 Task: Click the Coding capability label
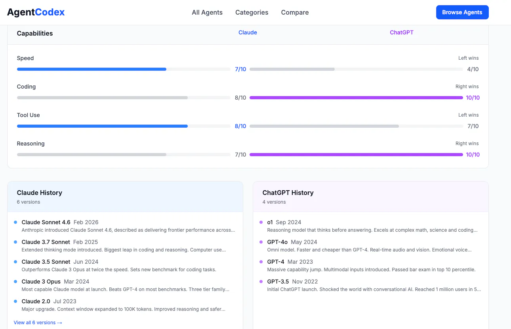[x=26, y=87]
